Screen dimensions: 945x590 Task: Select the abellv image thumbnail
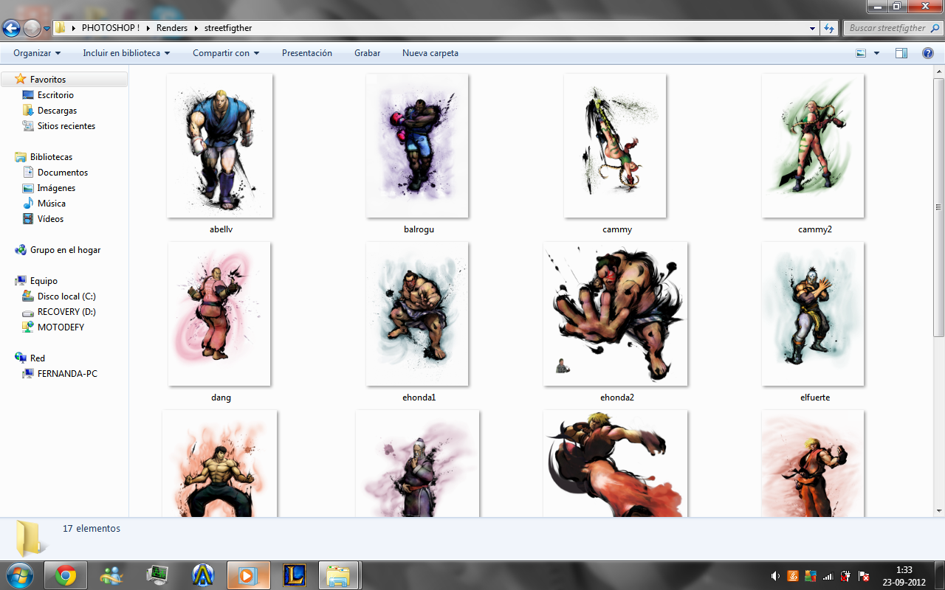point(220,146)
